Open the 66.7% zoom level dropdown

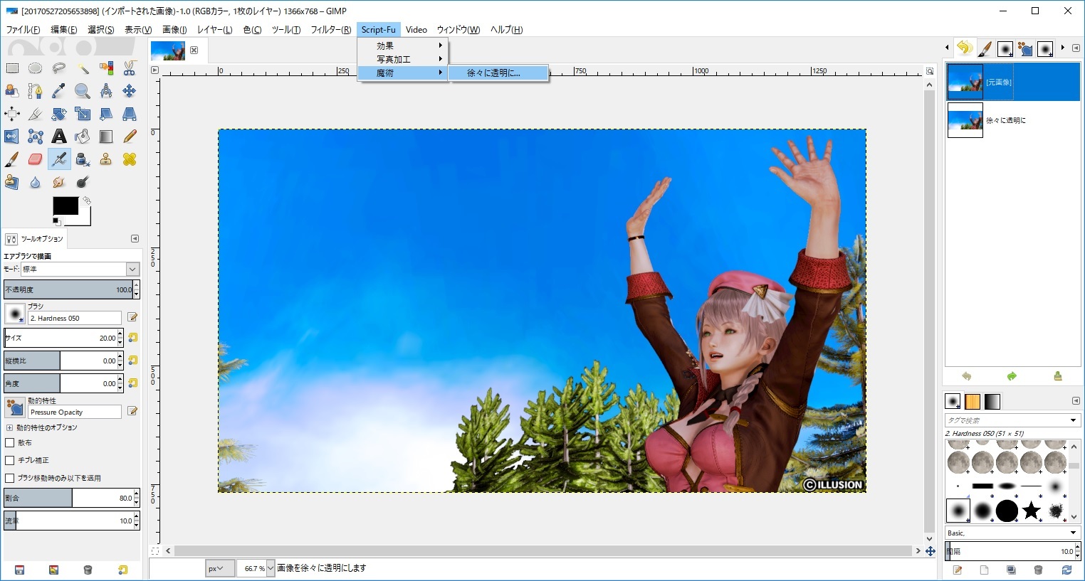(271, 568)
